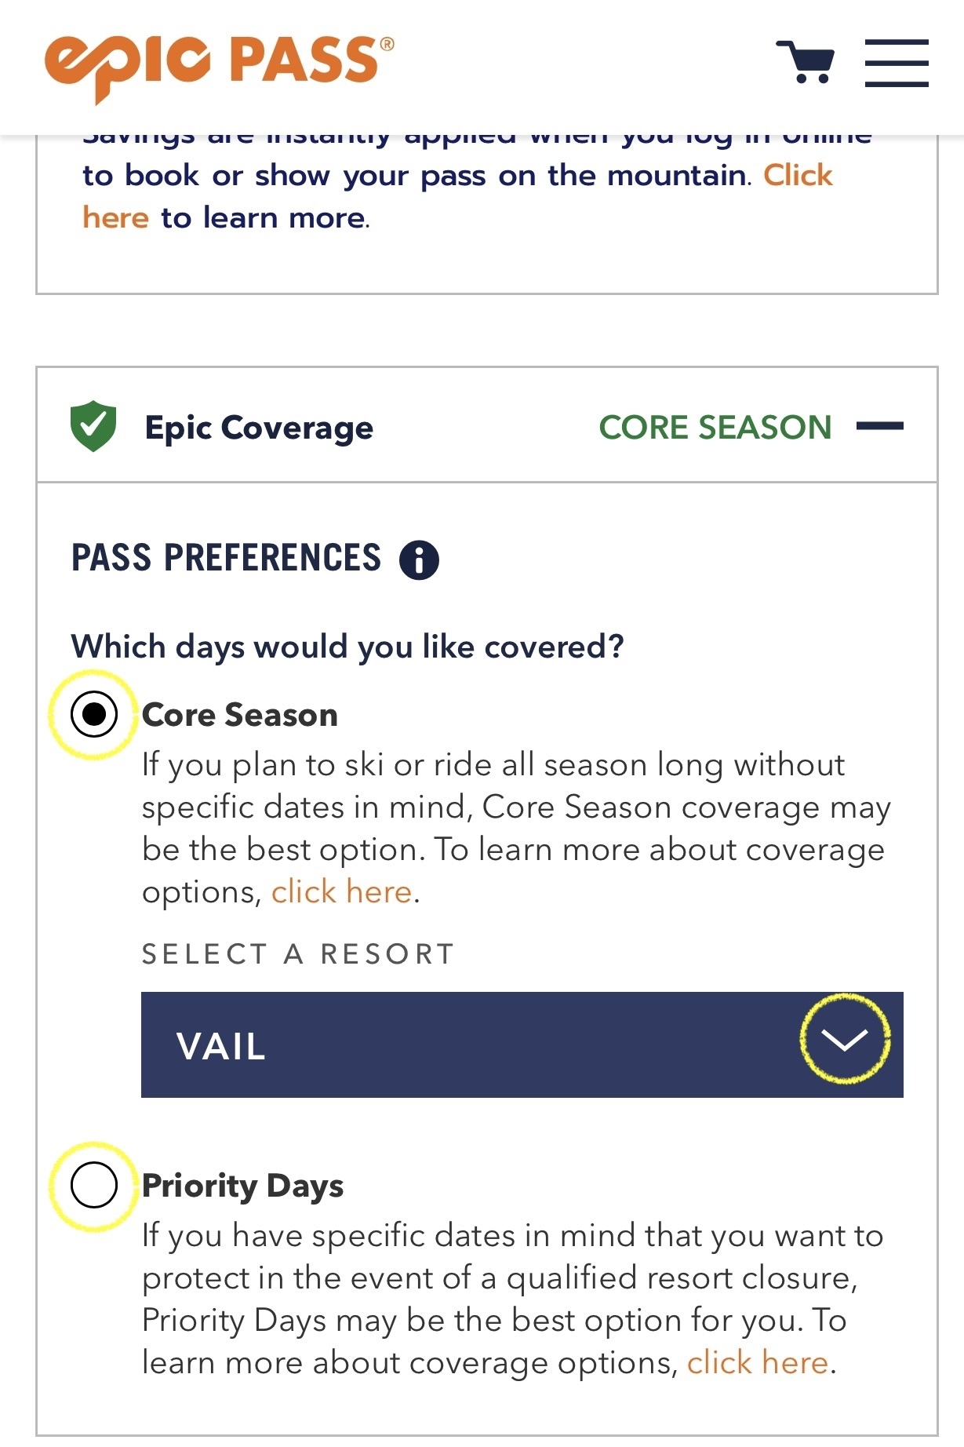Viewport: 964px width, 1447px height.
Task: Click the chevron arrow in resort selector
Action: click(845, 1040)
